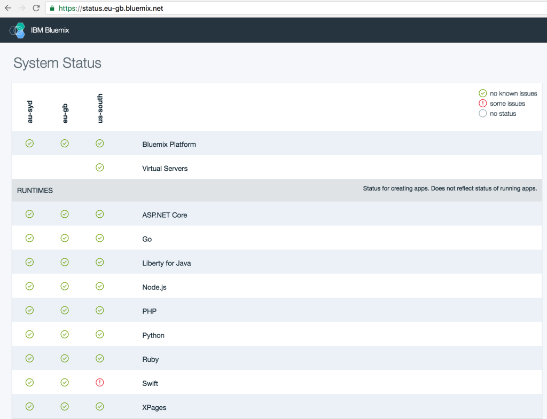Click the RUNTIMES section header
The width and height of the screenshot is (547, 419).
(35, 191)
